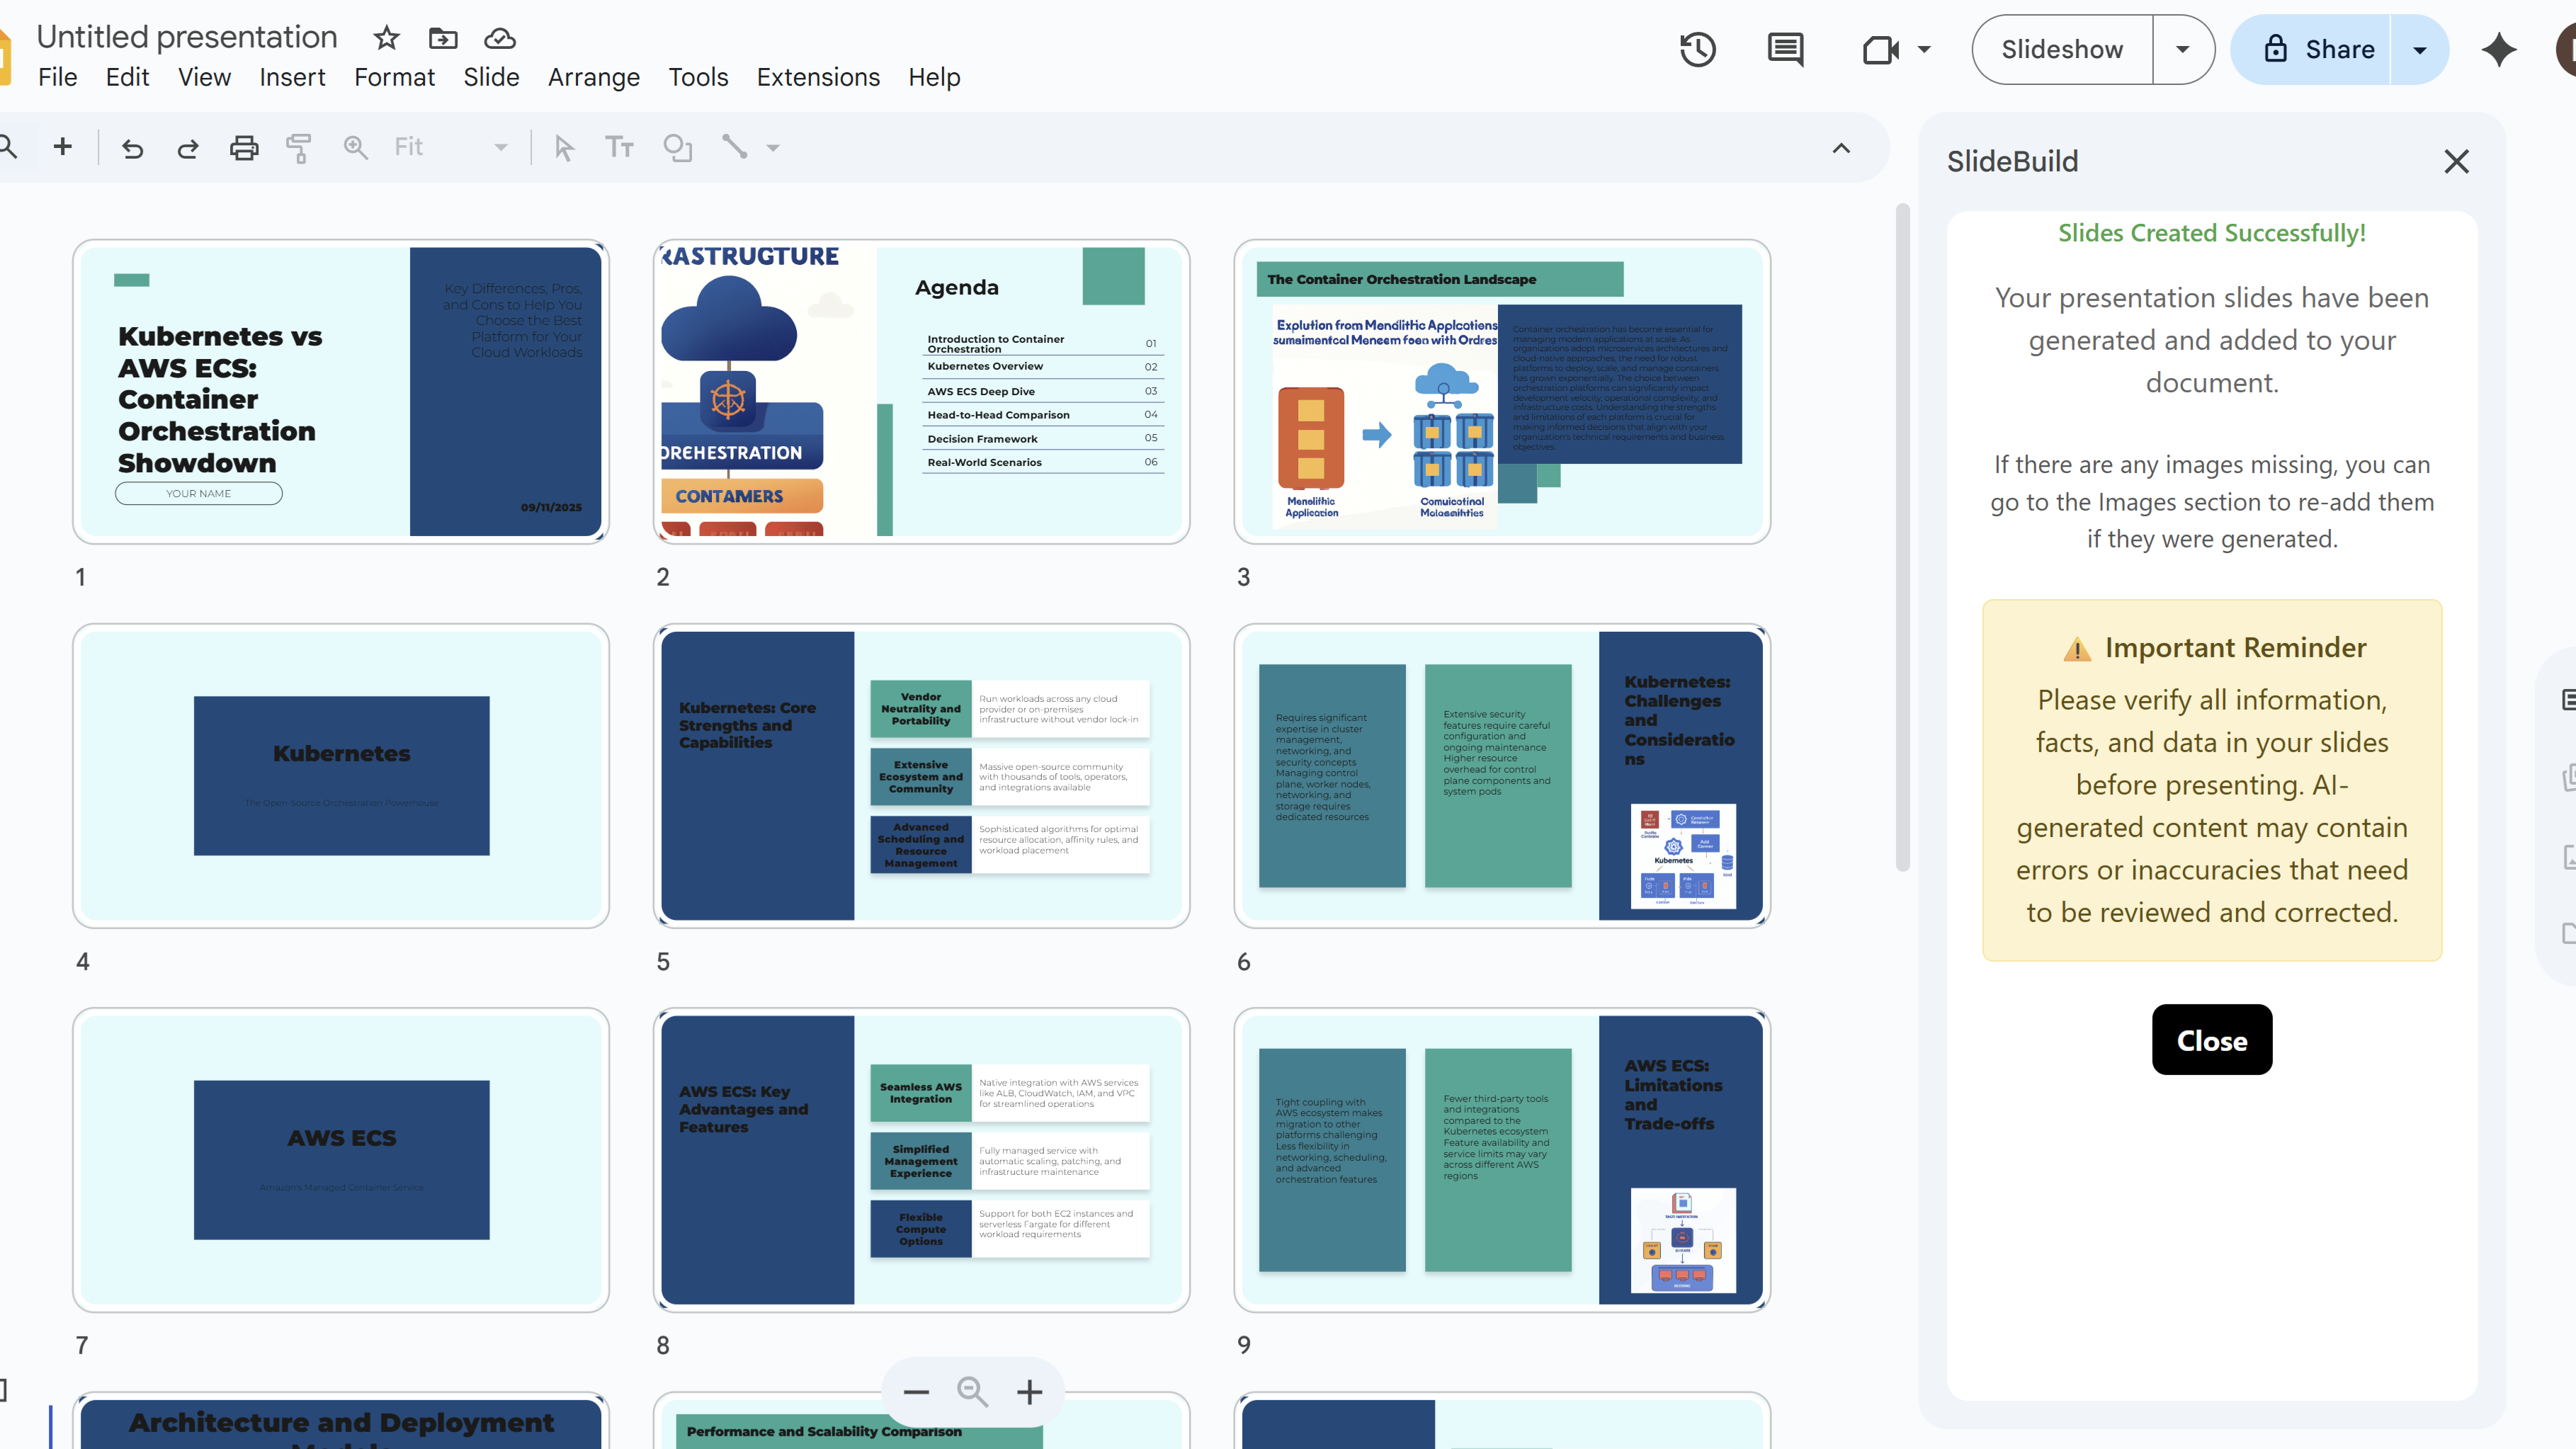
Task: Click the video camera meeting icon
Action: (x=1881, y=49)
